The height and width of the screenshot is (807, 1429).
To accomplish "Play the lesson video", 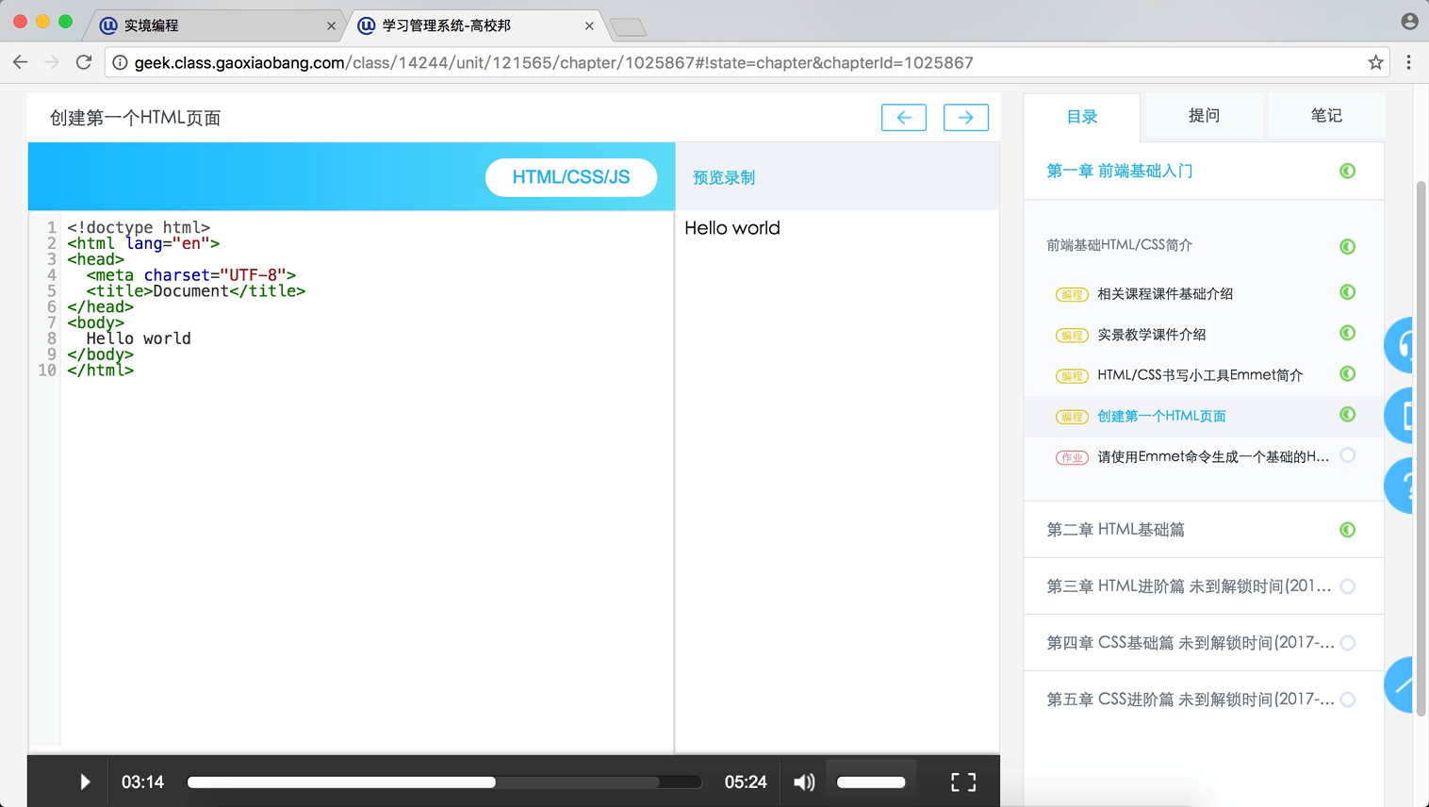I will pos(85,782).
